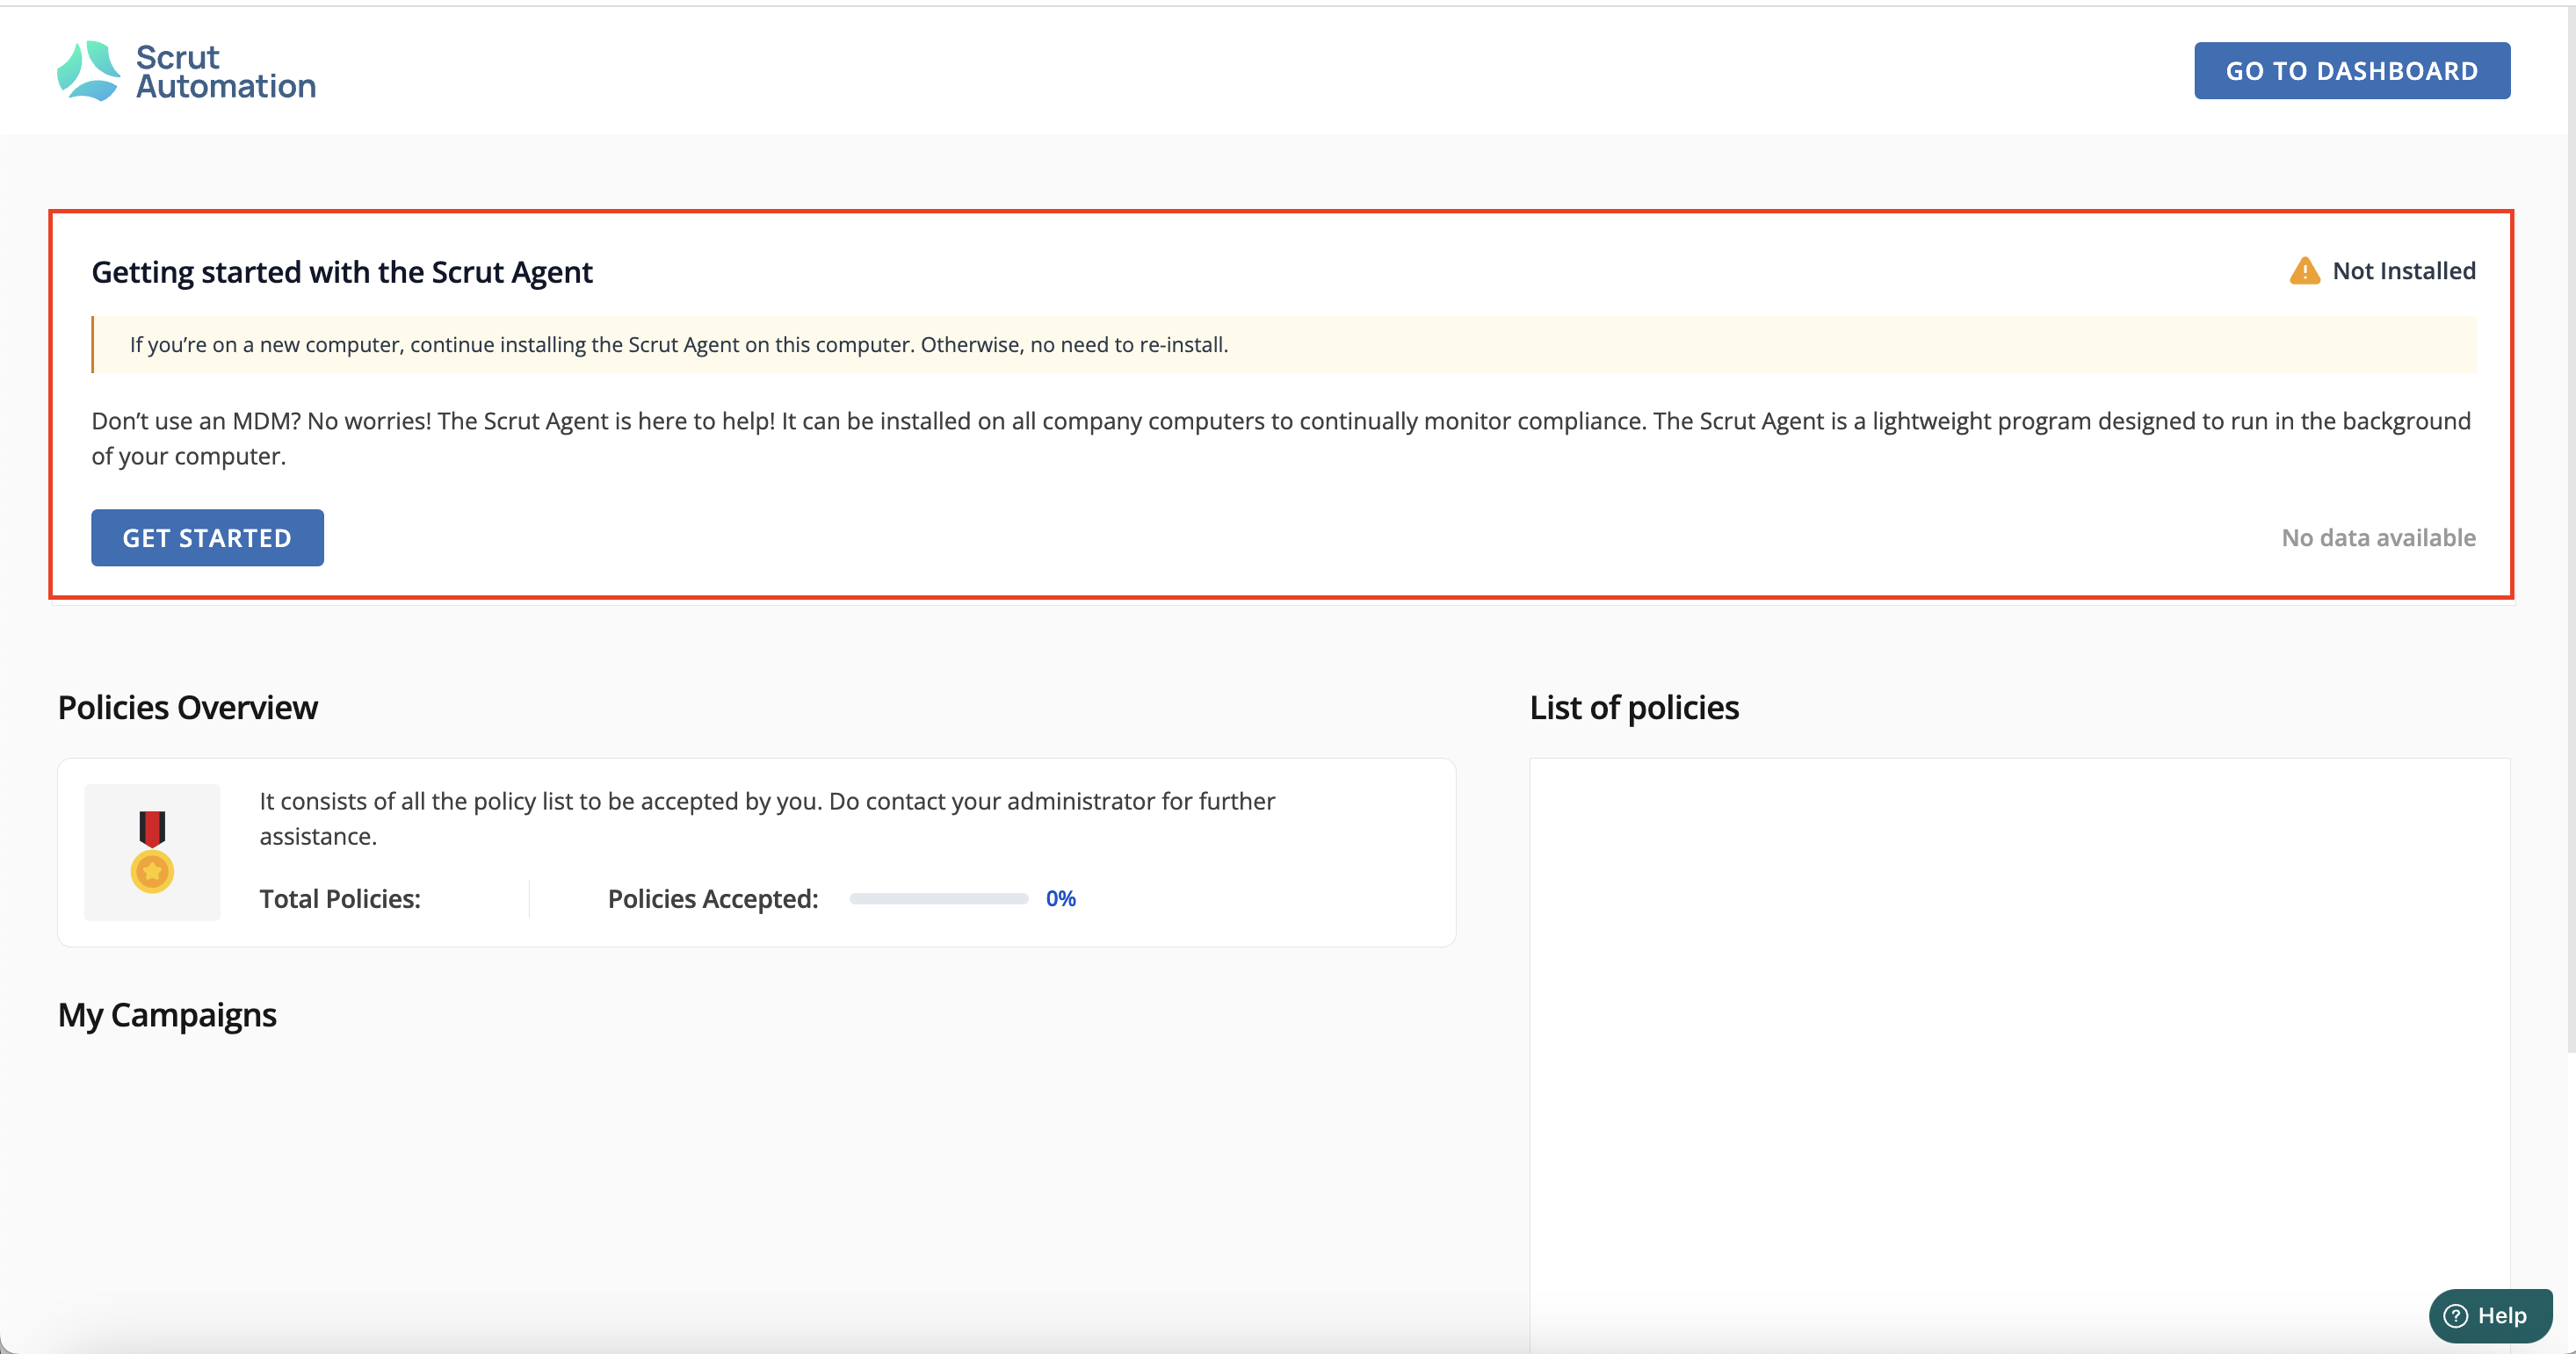2576x1354 pixels.
Task: Click the empty List of policies panel
Action: tap(2019, 1055)
